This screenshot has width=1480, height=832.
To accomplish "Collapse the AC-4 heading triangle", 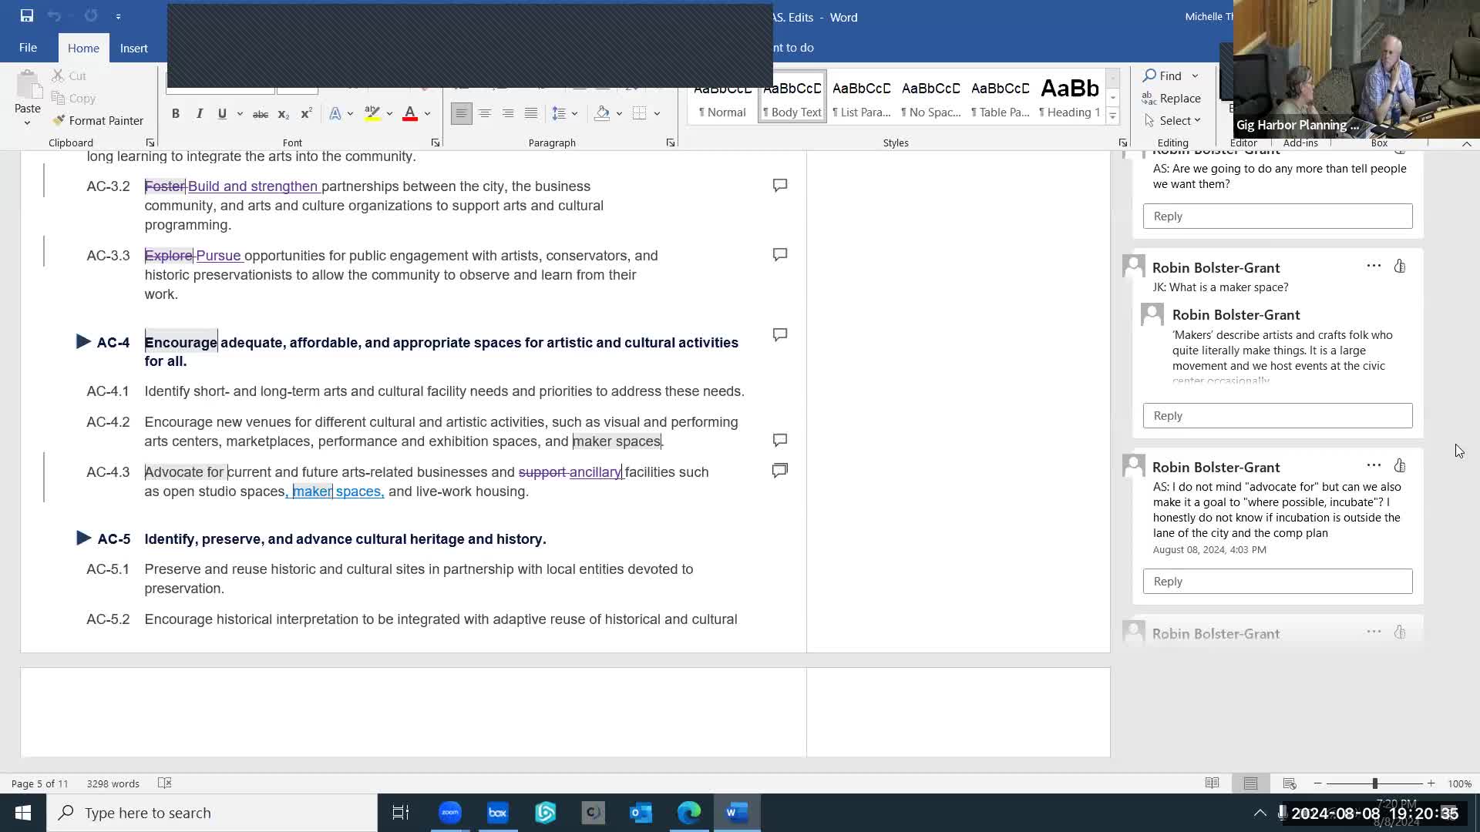I will (x=83, y=341).
